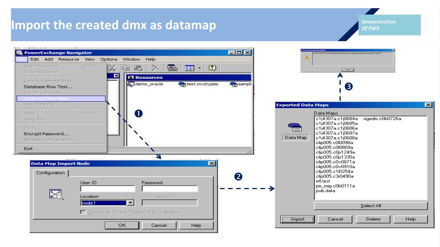The image size is (440, 247).
Task: Close the Exported Data Maps dialog
Action: coord(428,105)
